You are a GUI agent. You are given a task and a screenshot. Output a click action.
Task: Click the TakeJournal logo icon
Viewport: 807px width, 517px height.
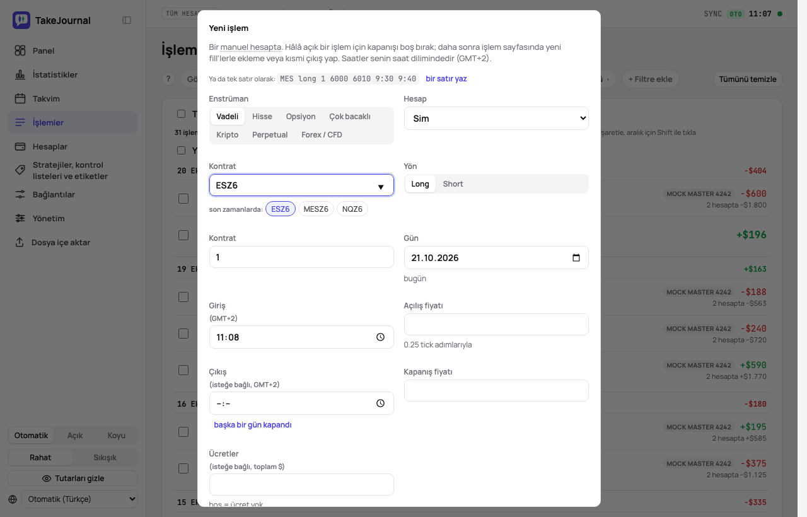click(x=21, y=20)
